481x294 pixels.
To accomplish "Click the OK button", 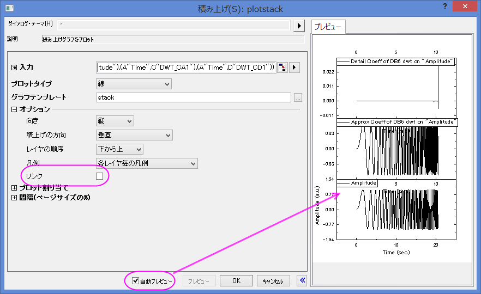I will click(236, 281).
